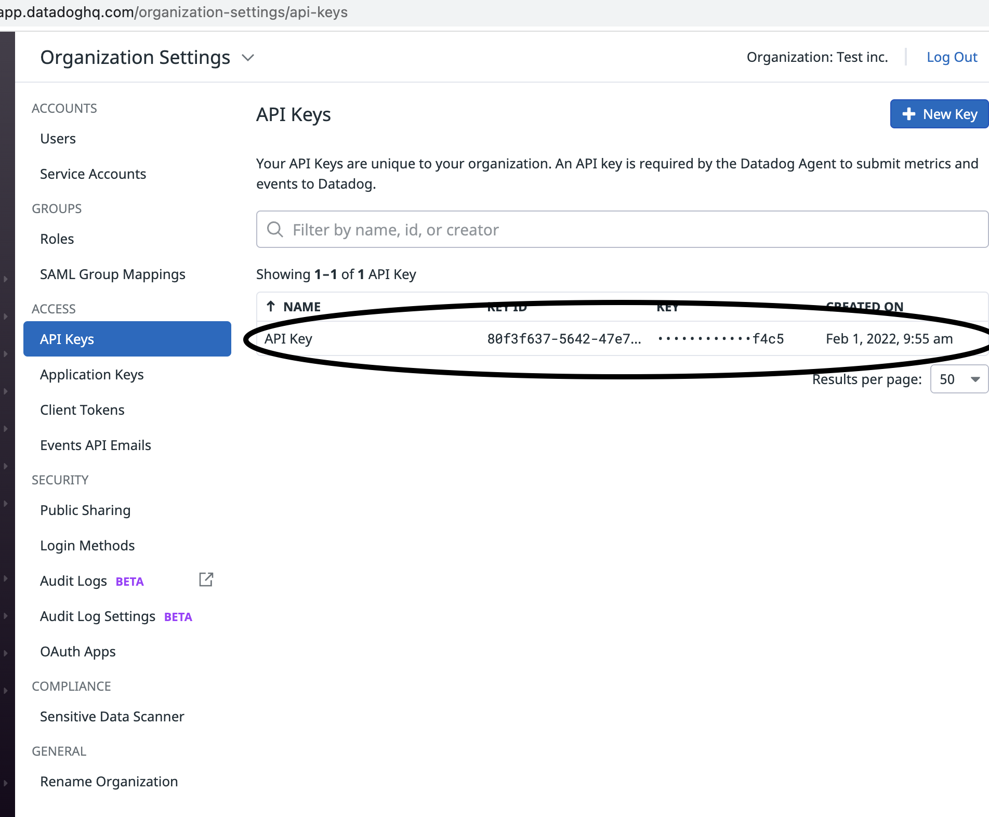Open Application Keys page
This screenshot has height=817, width=989.
coord(92,375)
